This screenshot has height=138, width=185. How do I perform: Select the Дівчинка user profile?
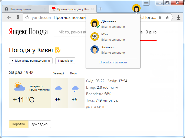[113, 23]
